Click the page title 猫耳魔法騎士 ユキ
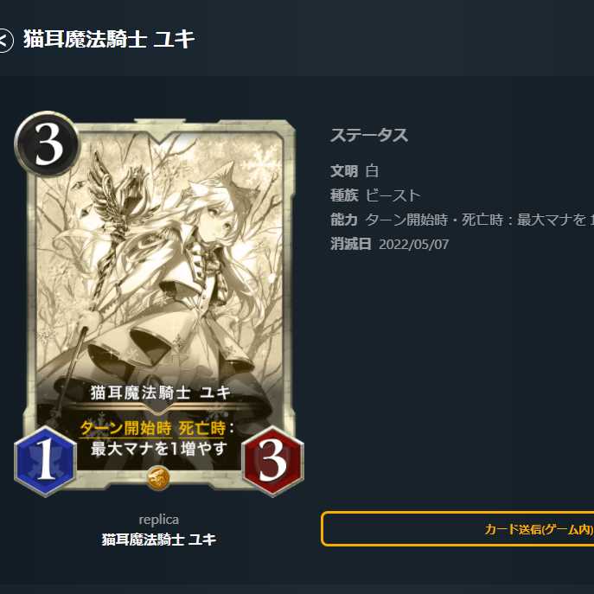This screenshot has width=594, height=594. tap(109, 39)
